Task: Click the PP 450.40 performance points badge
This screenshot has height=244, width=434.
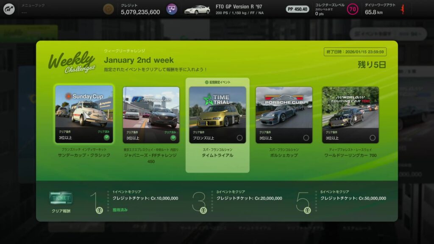Action: pos(297,9)
